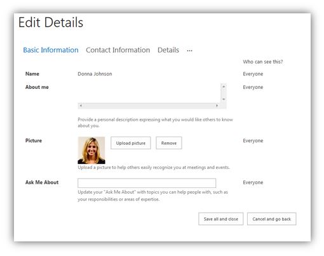Screen dimensions: 324x256
Task: Focus the Ask Me About field
Action: pos(147,183)
